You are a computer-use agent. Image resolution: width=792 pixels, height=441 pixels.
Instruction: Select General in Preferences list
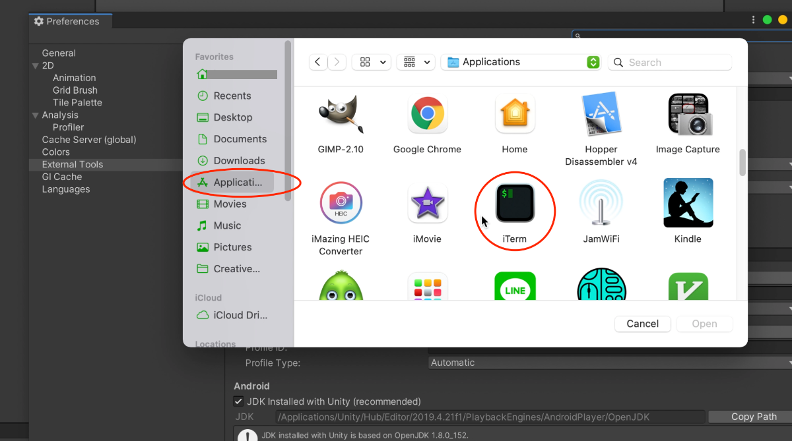click(x=59, y=53)
